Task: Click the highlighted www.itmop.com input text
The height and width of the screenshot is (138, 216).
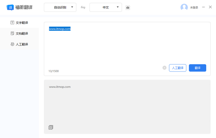Action: (60, 29)
